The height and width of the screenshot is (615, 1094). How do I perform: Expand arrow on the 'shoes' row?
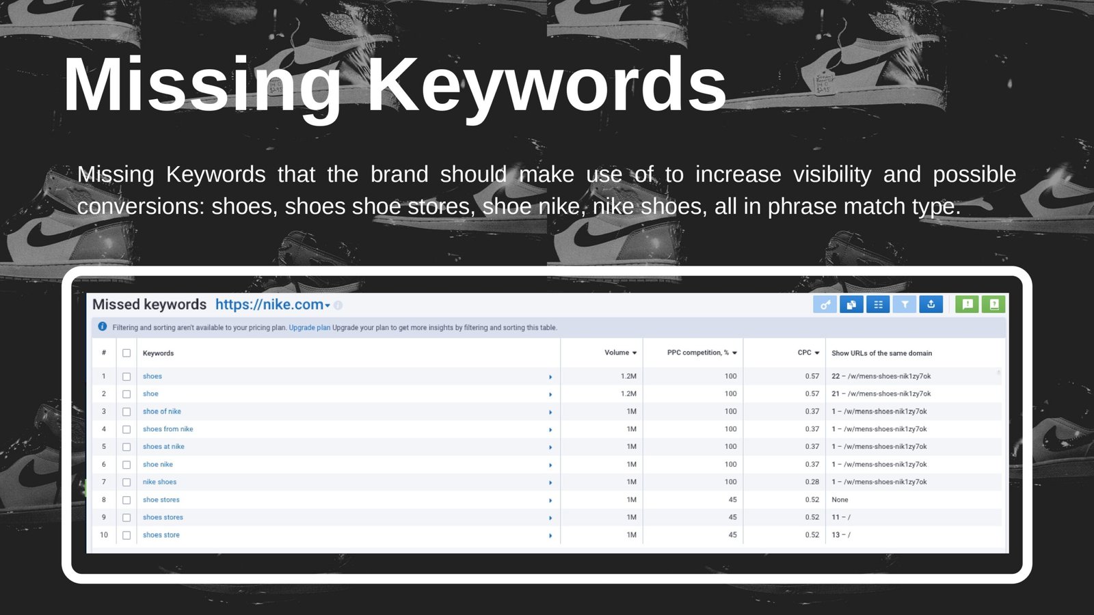pyautogui.click(x=550, y=377)
